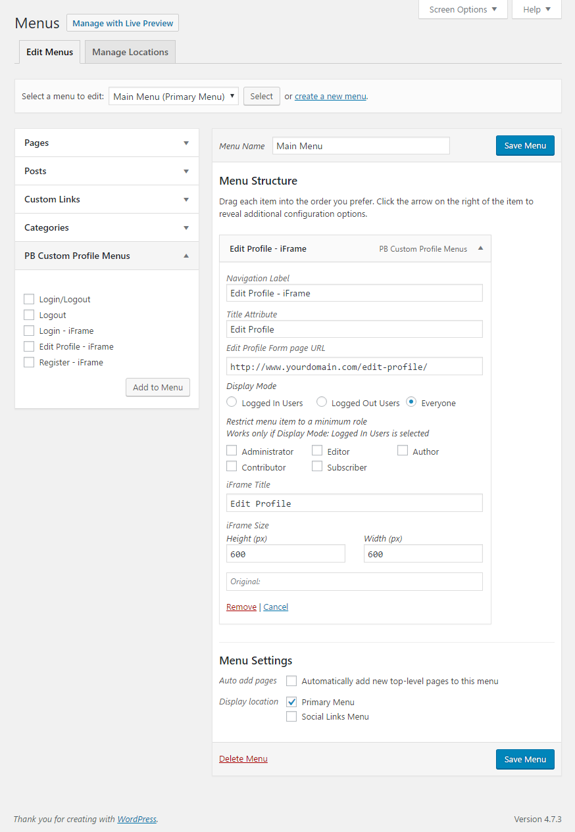Check the Logout checkbox
This screenshot has height=832, width=575.
(29, 315)
